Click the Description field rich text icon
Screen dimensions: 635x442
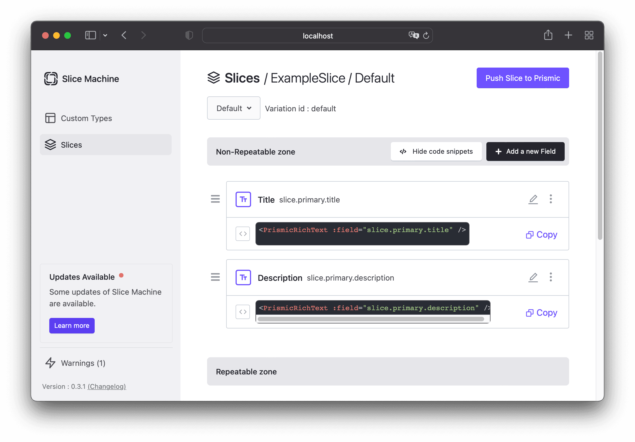pos(243,277)
